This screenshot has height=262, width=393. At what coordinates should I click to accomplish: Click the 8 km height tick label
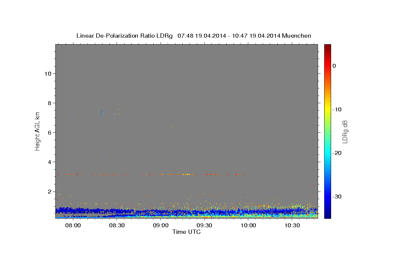coord(49,103)
